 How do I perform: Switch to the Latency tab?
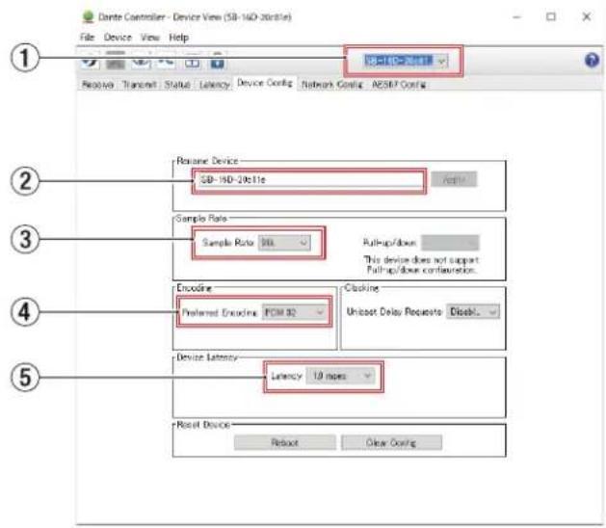(x=215, y=85)
